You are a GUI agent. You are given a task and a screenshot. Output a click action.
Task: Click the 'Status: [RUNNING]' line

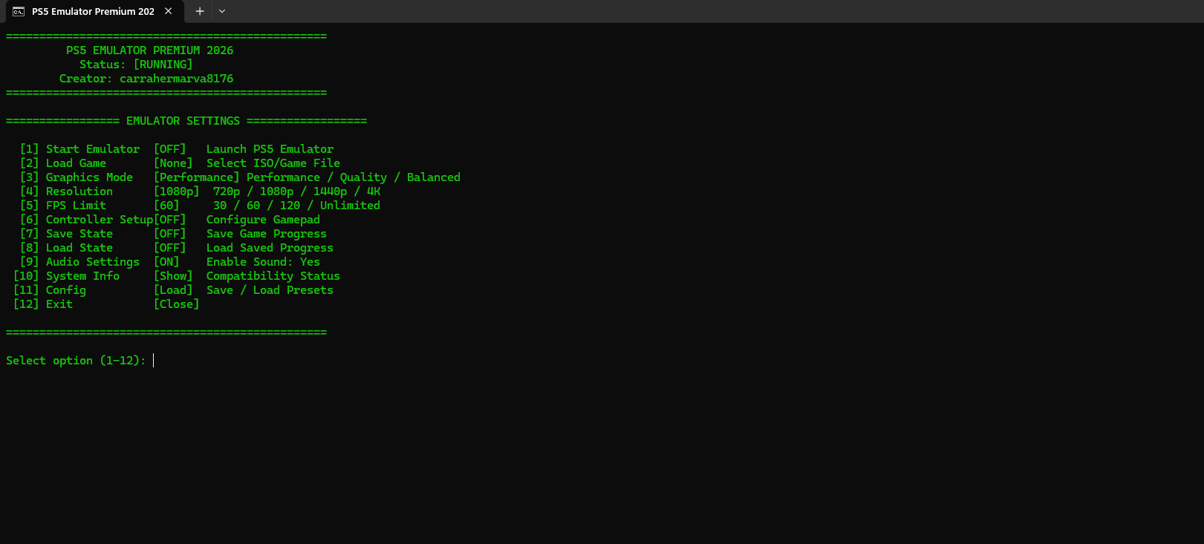click(x=136, y=65)
